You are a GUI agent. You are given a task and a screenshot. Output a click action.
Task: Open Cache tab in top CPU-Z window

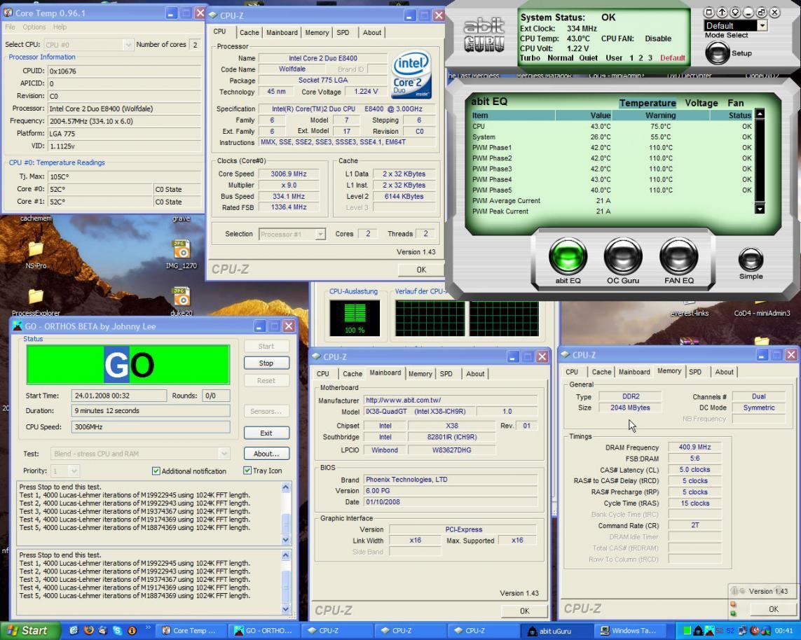(249, 33)
